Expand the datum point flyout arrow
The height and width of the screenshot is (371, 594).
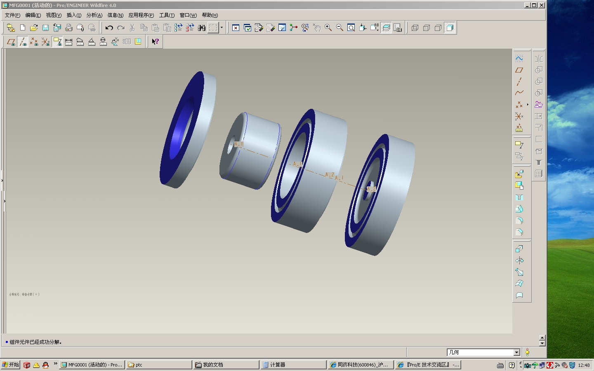point(528,105)
